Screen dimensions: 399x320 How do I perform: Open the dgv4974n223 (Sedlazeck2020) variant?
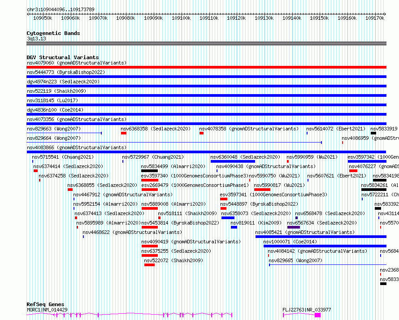coord(63,82)
